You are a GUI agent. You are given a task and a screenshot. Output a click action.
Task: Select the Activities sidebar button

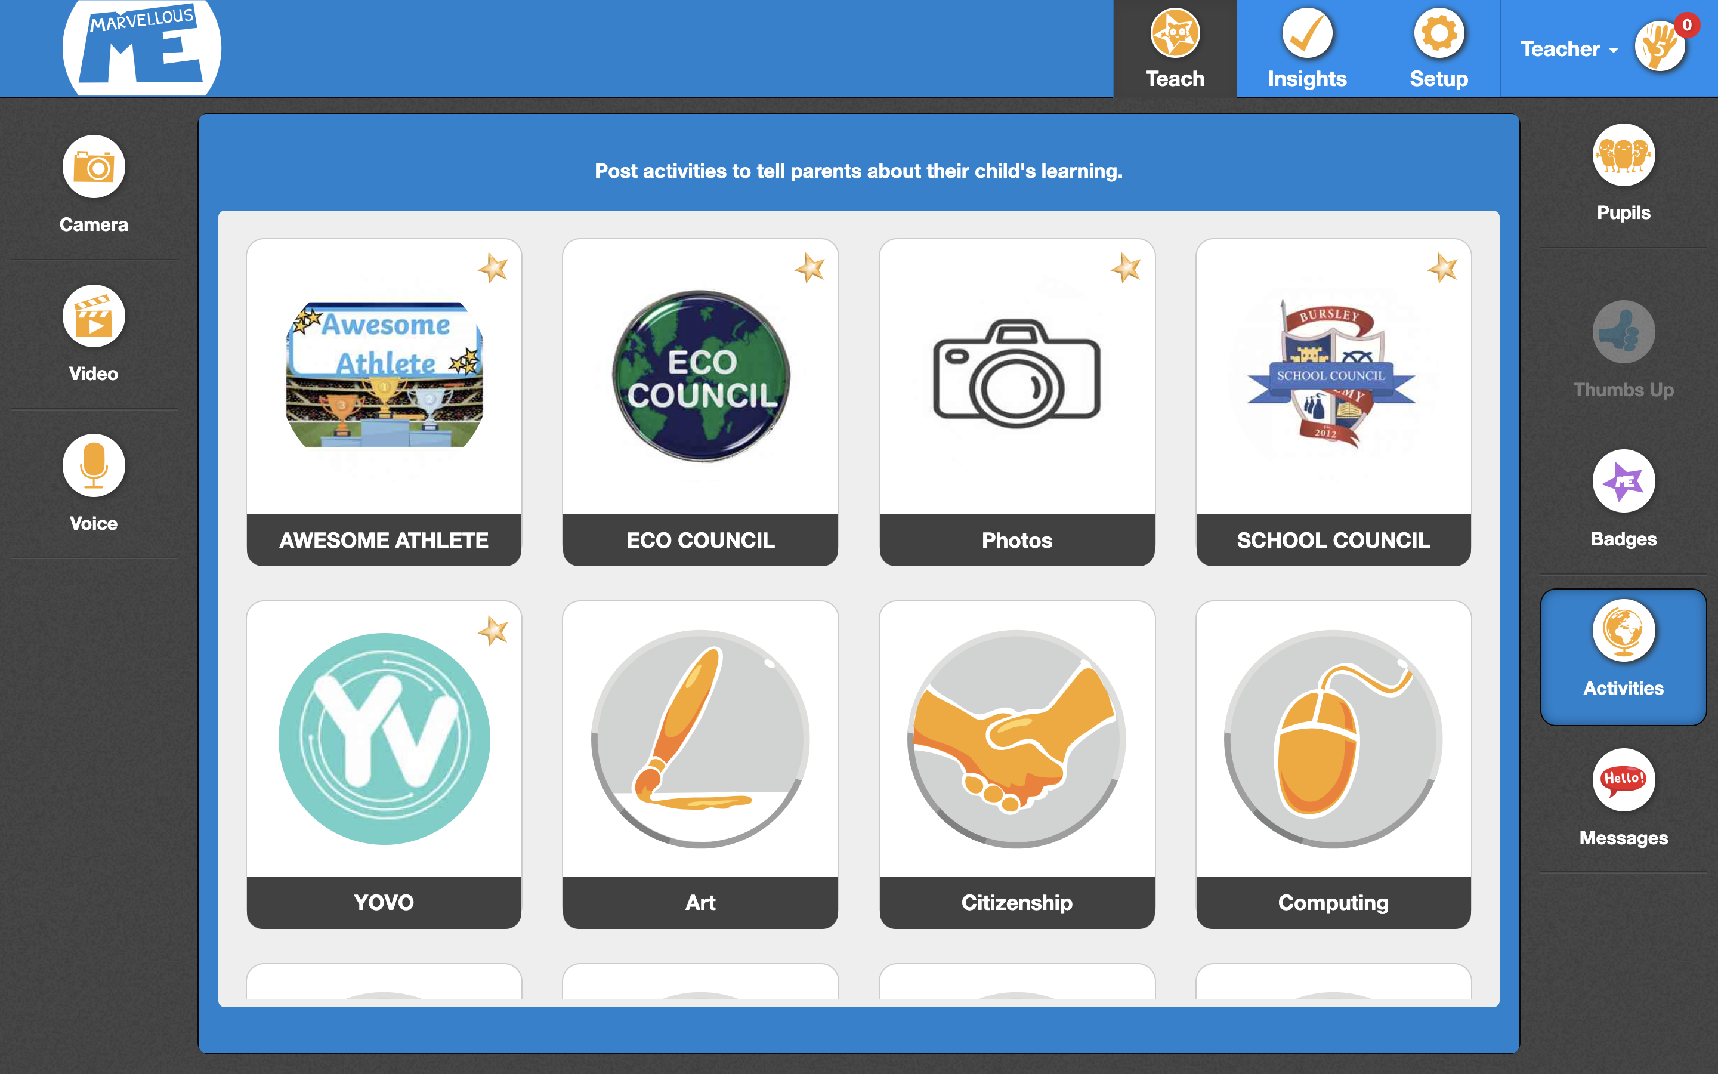(x=1623, y=656)
